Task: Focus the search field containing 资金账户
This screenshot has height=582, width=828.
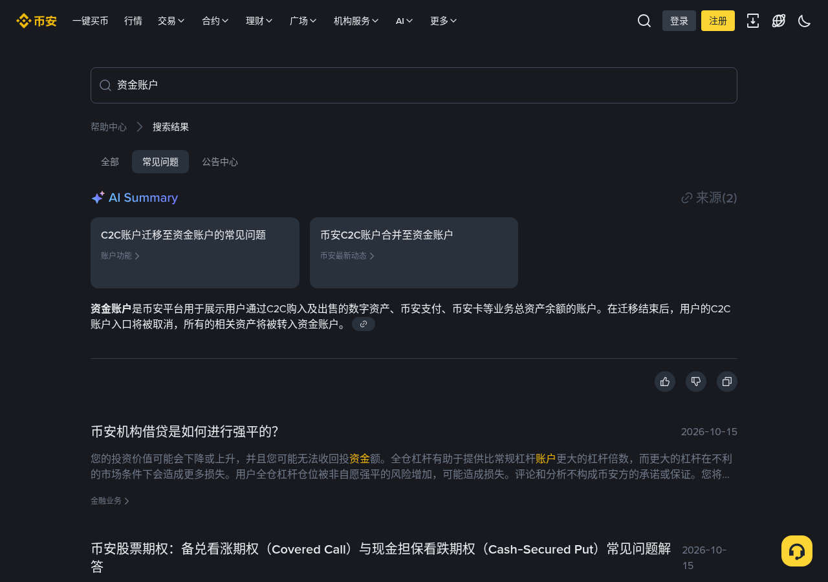Action: point(414,85)
